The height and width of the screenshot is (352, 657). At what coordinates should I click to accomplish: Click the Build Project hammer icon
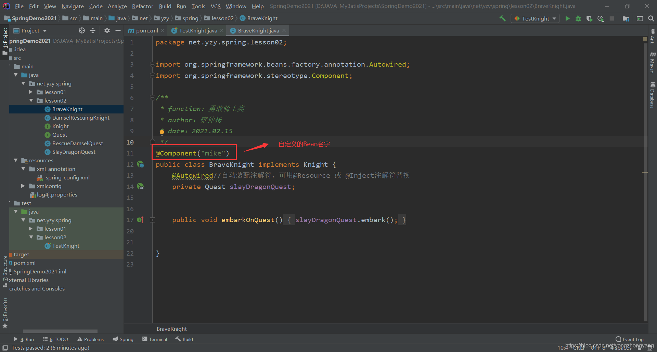502,18
